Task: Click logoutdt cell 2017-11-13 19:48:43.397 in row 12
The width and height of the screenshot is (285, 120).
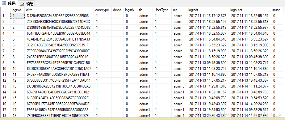Action: (250, 80)
